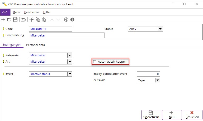203x121 pixels.
Task: Open Help via question mark icon
Action: click(x=72, y=20)
